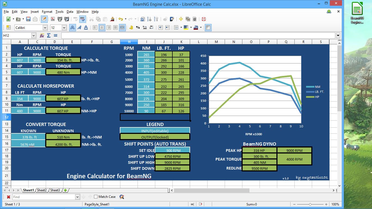The width and height of the screenshot is (372, 209).
Task: Run the spelling check
Action: coord(75,19)
